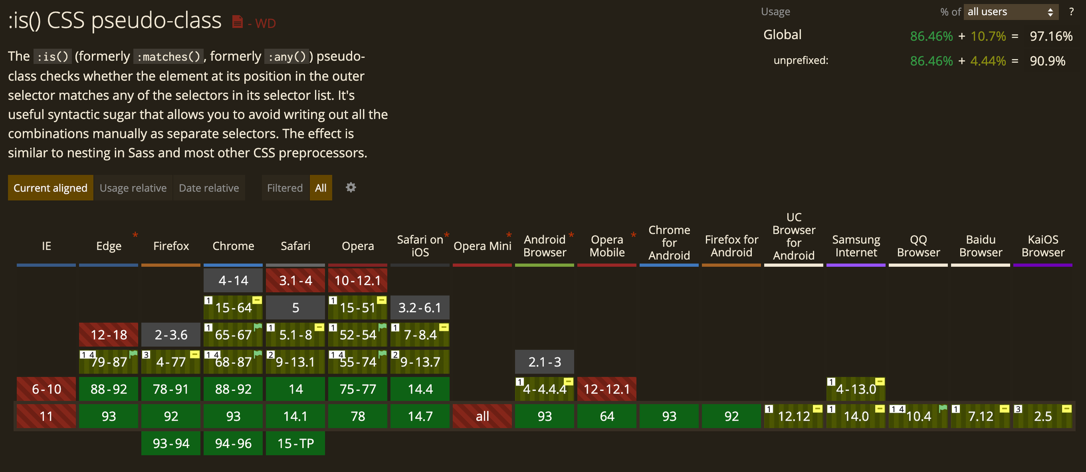Image resolution: width=1086 pixels, height=472 pixels.
Task: Click the green flag on Chrome 65-67
Action: [x=258, y=327]
